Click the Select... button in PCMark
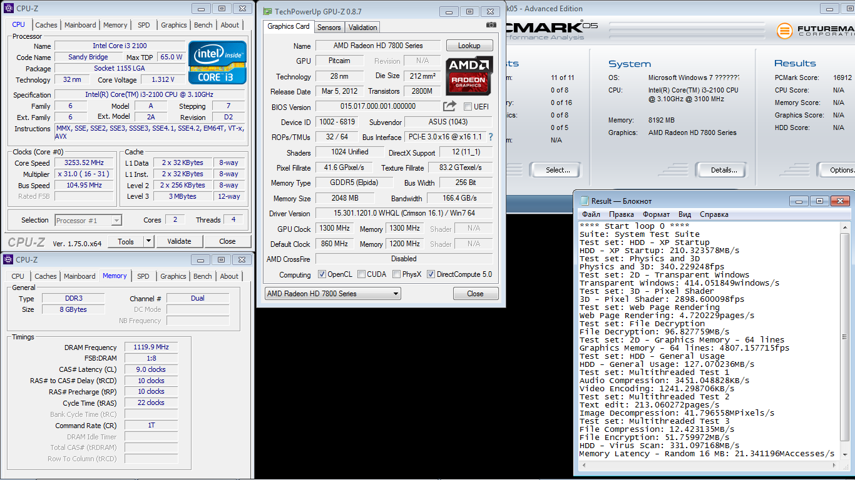Viewport: 855px width, 480px height. pyautogui.click(x=557, y=170)
